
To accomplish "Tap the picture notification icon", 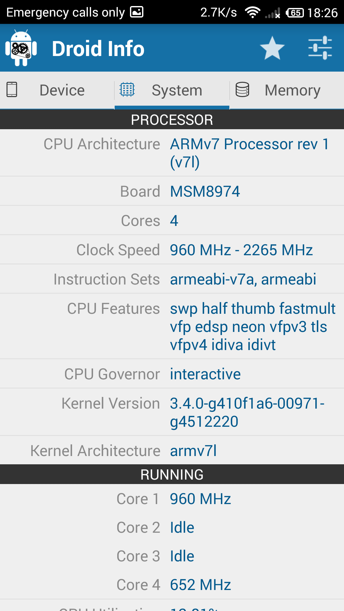I will (137, 12).
